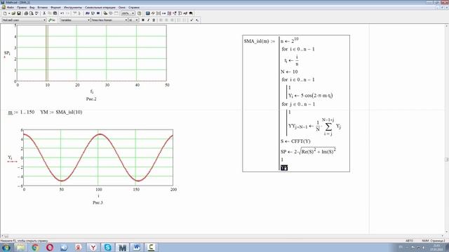Screen dimensions: 449x252
Task: Click the Subscript formatting icon
Action: [x=197, y=20]
